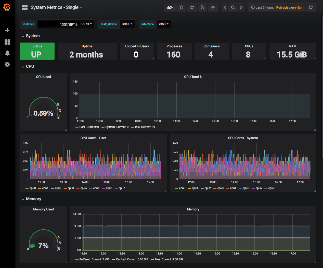Screen dimensions: 323x268
Task: Open the Dashboards icon in sidebar
Action: (7, 42)
